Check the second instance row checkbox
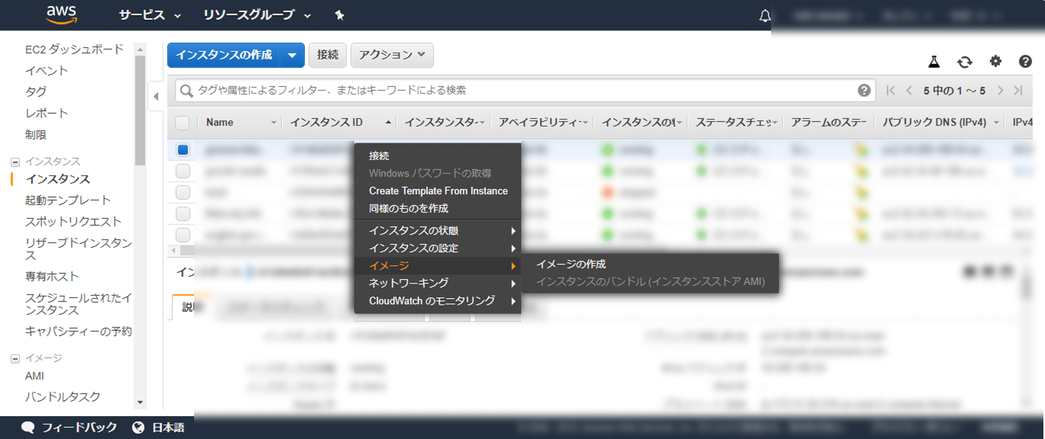Viewport: 1045px width, 439px height. 183,171
